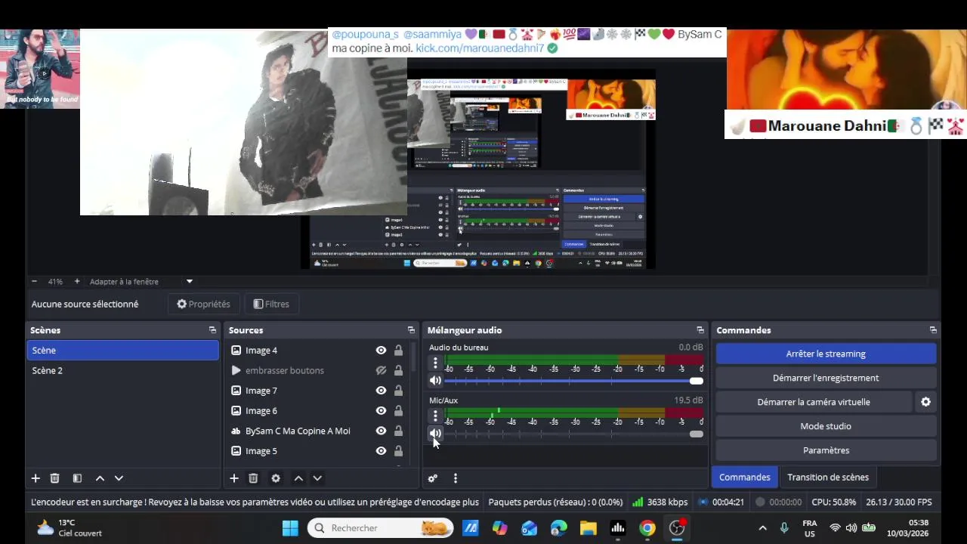967x544 pixels.
Task: Lock the Image 5 source
Action: coord(398,451)
